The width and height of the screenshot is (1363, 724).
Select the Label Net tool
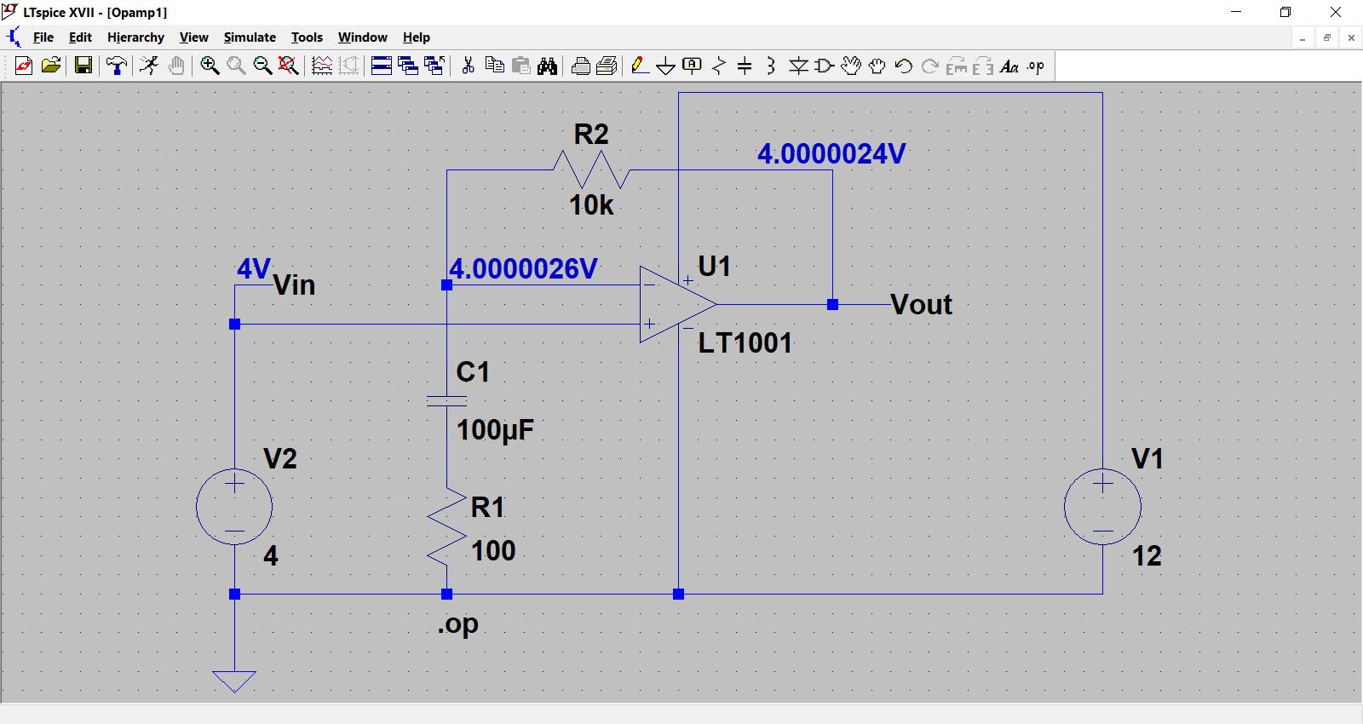click(x=693, y=66)
